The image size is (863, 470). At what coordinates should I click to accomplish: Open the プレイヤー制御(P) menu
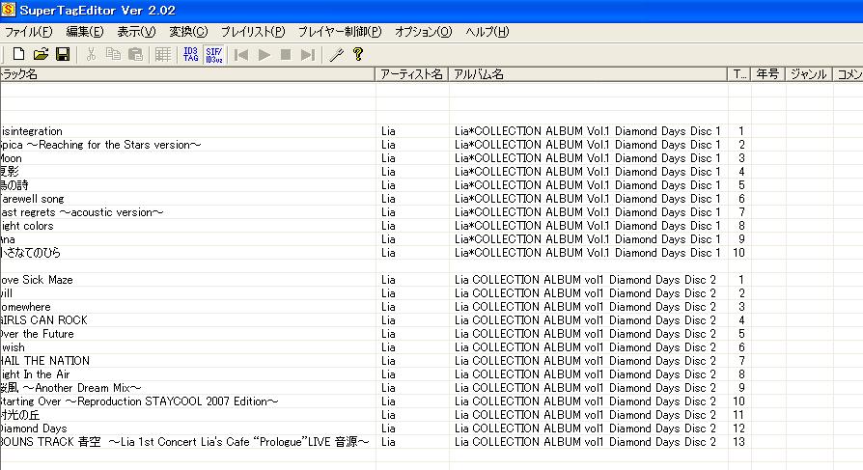coord(340,32)
